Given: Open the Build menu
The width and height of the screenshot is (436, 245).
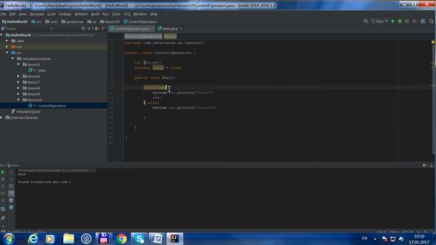Looking at the screenshot, I should tap(95, 14).
